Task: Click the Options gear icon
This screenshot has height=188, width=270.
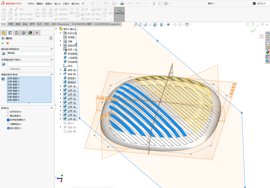Action: click(x=166, y=3)
